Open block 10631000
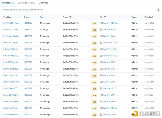This screenshot has width=162, height=118. coord(28,30)
